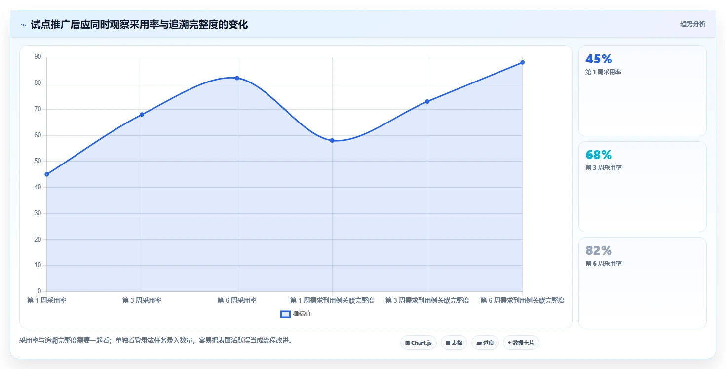Open the 82% 第 6 周采用率 card
Viewport: 726px width, 369px height.
coord(642,283)
